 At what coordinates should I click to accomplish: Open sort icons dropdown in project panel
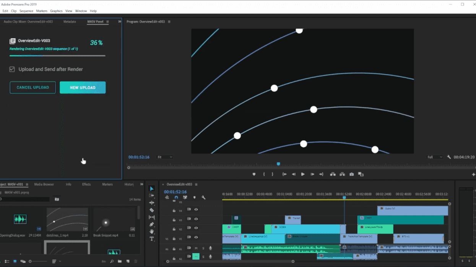coord(56,261)
